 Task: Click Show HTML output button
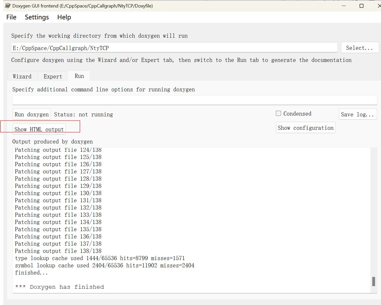click(x=39, y=129)
